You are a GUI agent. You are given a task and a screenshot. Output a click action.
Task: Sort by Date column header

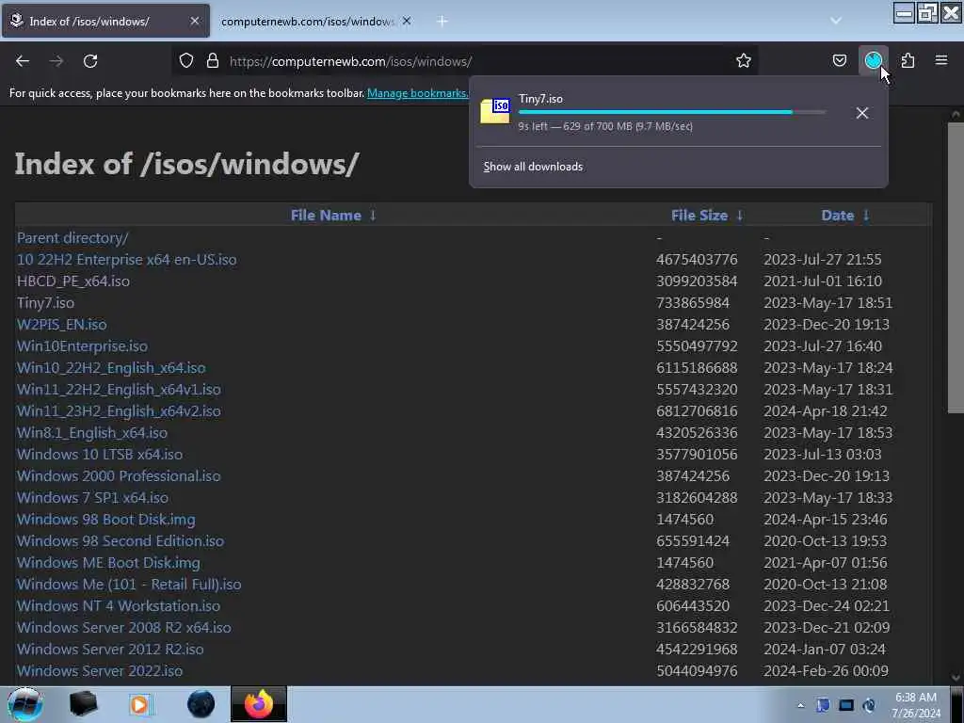coord(845,216)
